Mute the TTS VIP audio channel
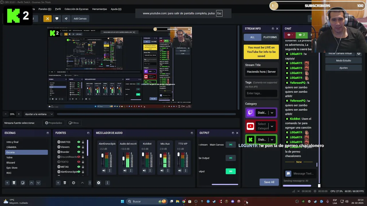Image resolution: width=367 pixels, height=206 pixels. [180, 171]
